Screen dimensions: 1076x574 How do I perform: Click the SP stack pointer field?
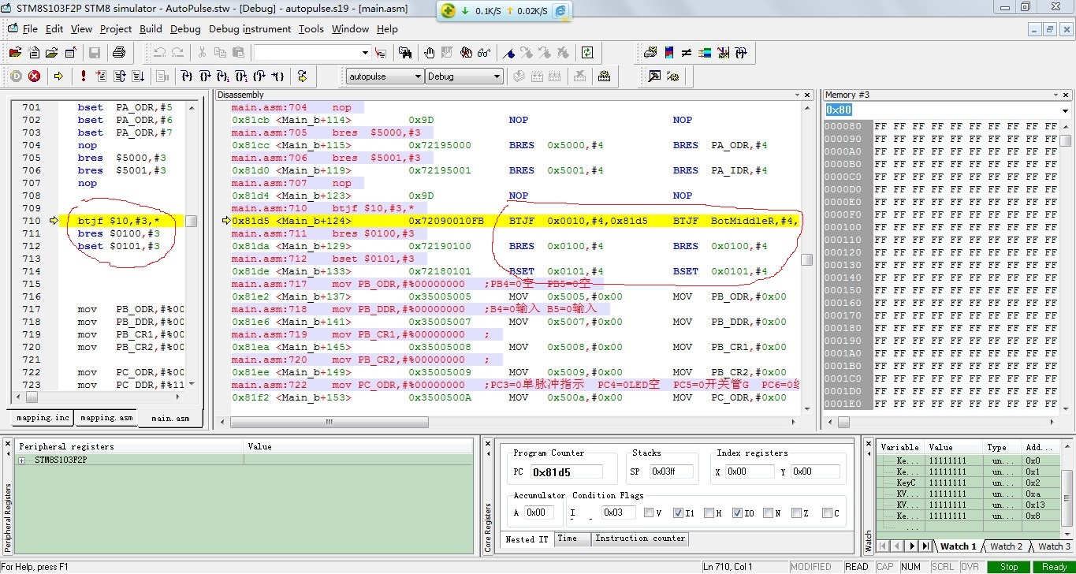coord(672,471)
